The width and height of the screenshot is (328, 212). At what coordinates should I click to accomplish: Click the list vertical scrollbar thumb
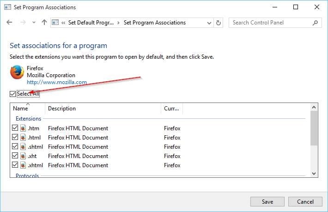(314, 128)
